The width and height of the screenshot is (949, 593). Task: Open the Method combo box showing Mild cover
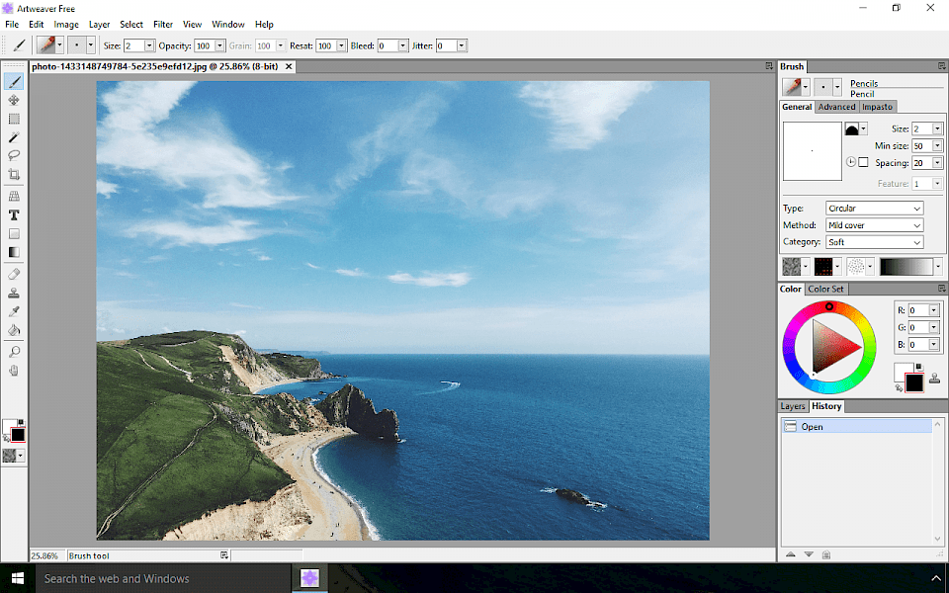click(875, 225)
